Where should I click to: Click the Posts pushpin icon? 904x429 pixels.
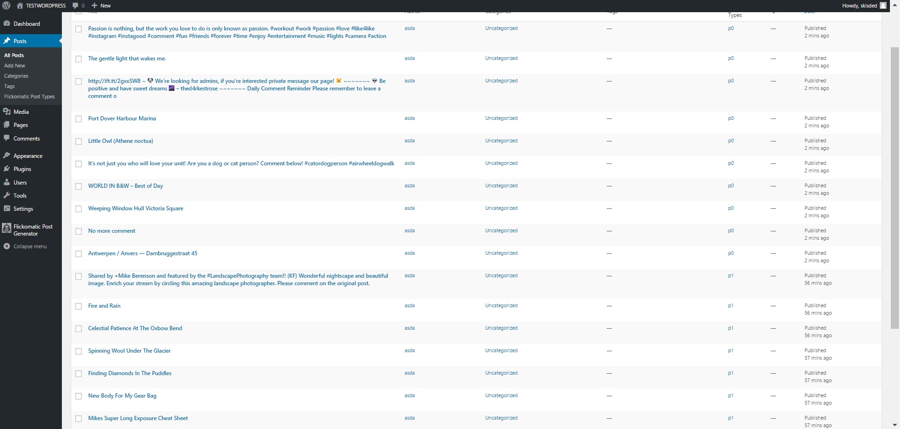[x=7, y=41]
